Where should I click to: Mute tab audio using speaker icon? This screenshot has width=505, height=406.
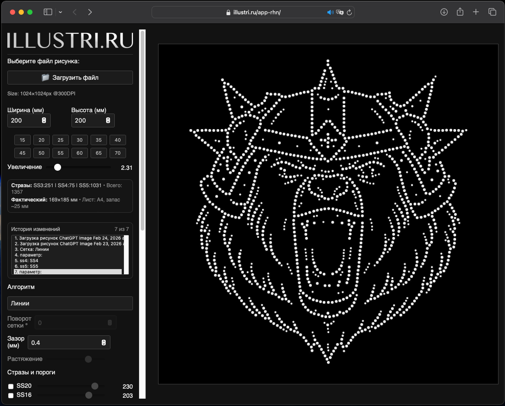330,13
